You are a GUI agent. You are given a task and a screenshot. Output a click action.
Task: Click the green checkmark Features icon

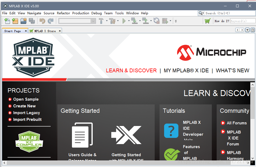point(172,154)
